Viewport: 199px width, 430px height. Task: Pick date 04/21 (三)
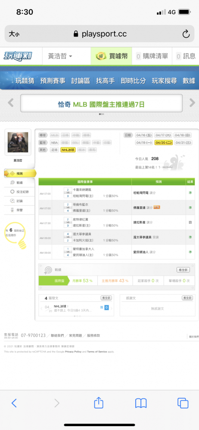click(183, 143)
